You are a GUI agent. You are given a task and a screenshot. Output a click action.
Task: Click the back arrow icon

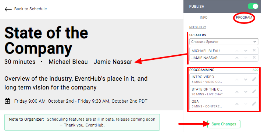pyautogui.click(x=8, y=9)
